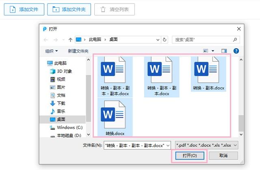Click the 3D 对象 cube icon
Image resolution: width=260 pixels, height=170 pixels.
coord(52,71)
